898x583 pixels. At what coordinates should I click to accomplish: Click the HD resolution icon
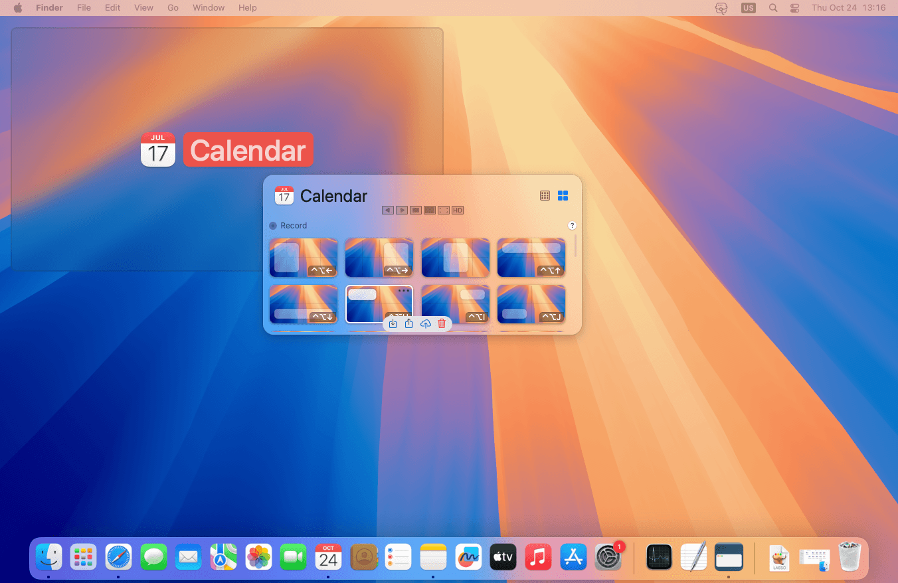tap(458, 210)
